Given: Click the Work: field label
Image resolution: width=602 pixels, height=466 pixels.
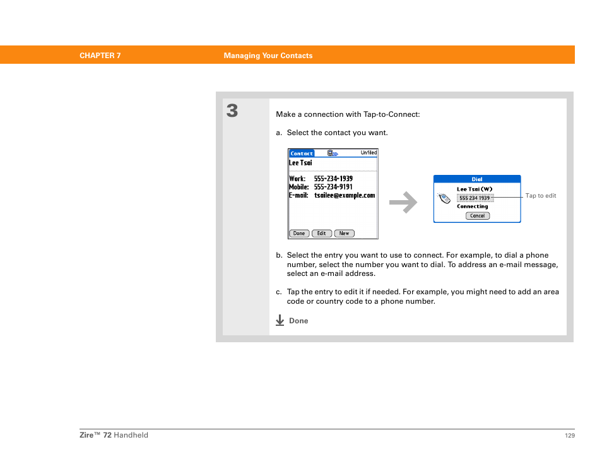Looking at the screenshot, I should pos(297,179).
